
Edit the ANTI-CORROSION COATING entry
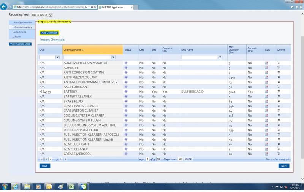[267, 72]
